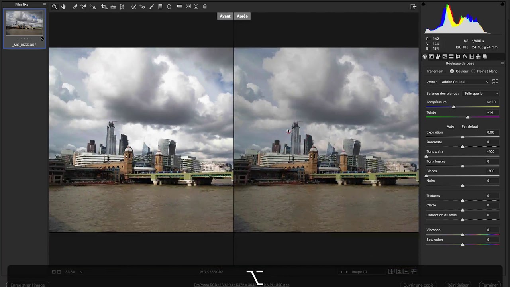Pick the Adjustment Brush tool
510x287 pixels.
[x=151, y=7]
